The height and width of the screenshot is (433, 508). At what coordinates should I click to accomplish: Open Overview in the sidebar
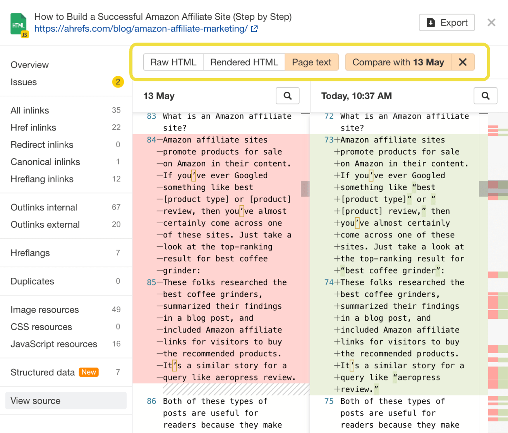click(30, 65)
